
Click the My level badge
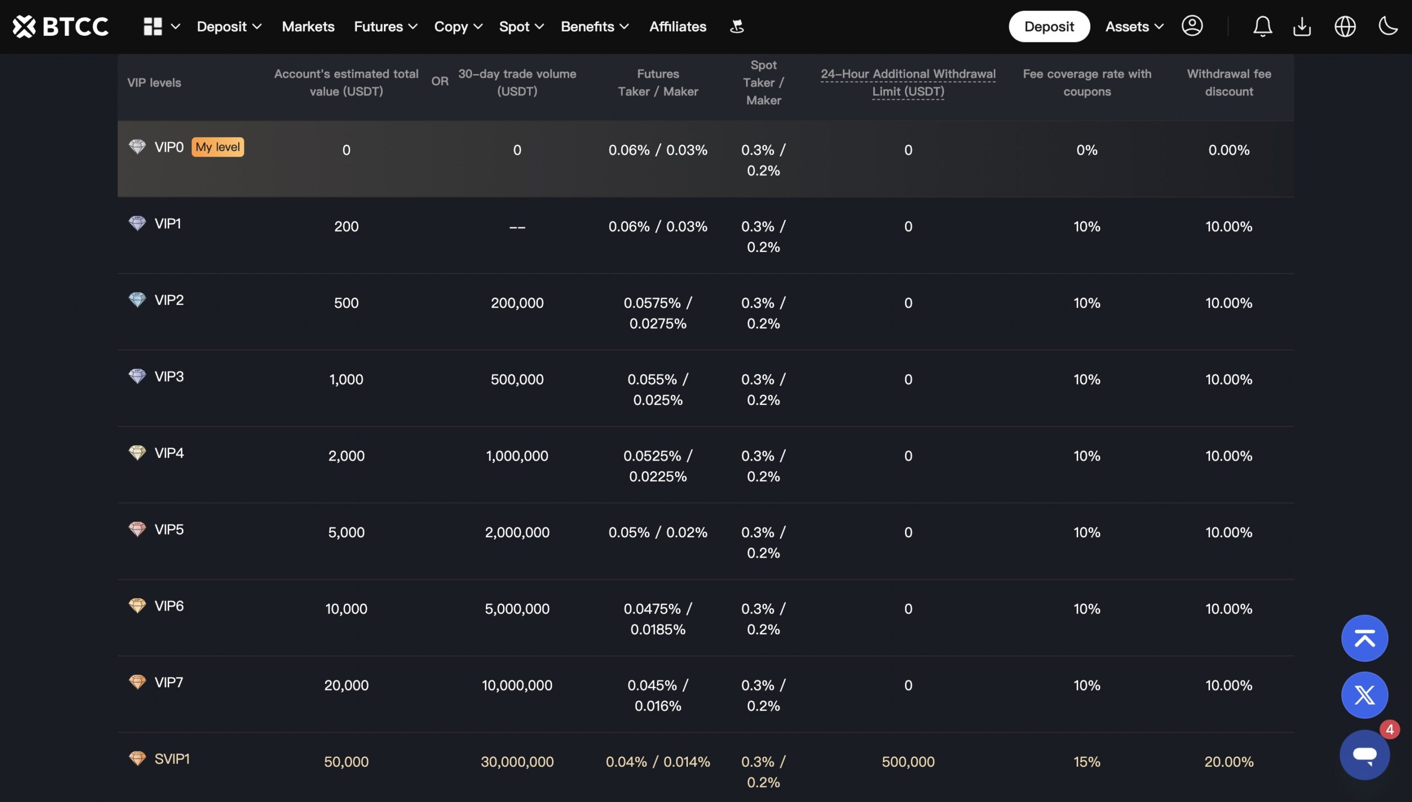217,147
